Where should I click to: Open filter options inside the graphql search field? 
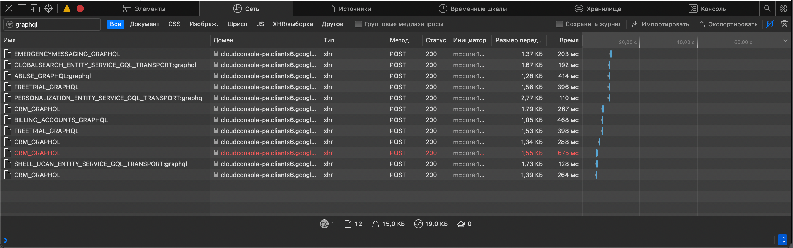click(10, 24)
